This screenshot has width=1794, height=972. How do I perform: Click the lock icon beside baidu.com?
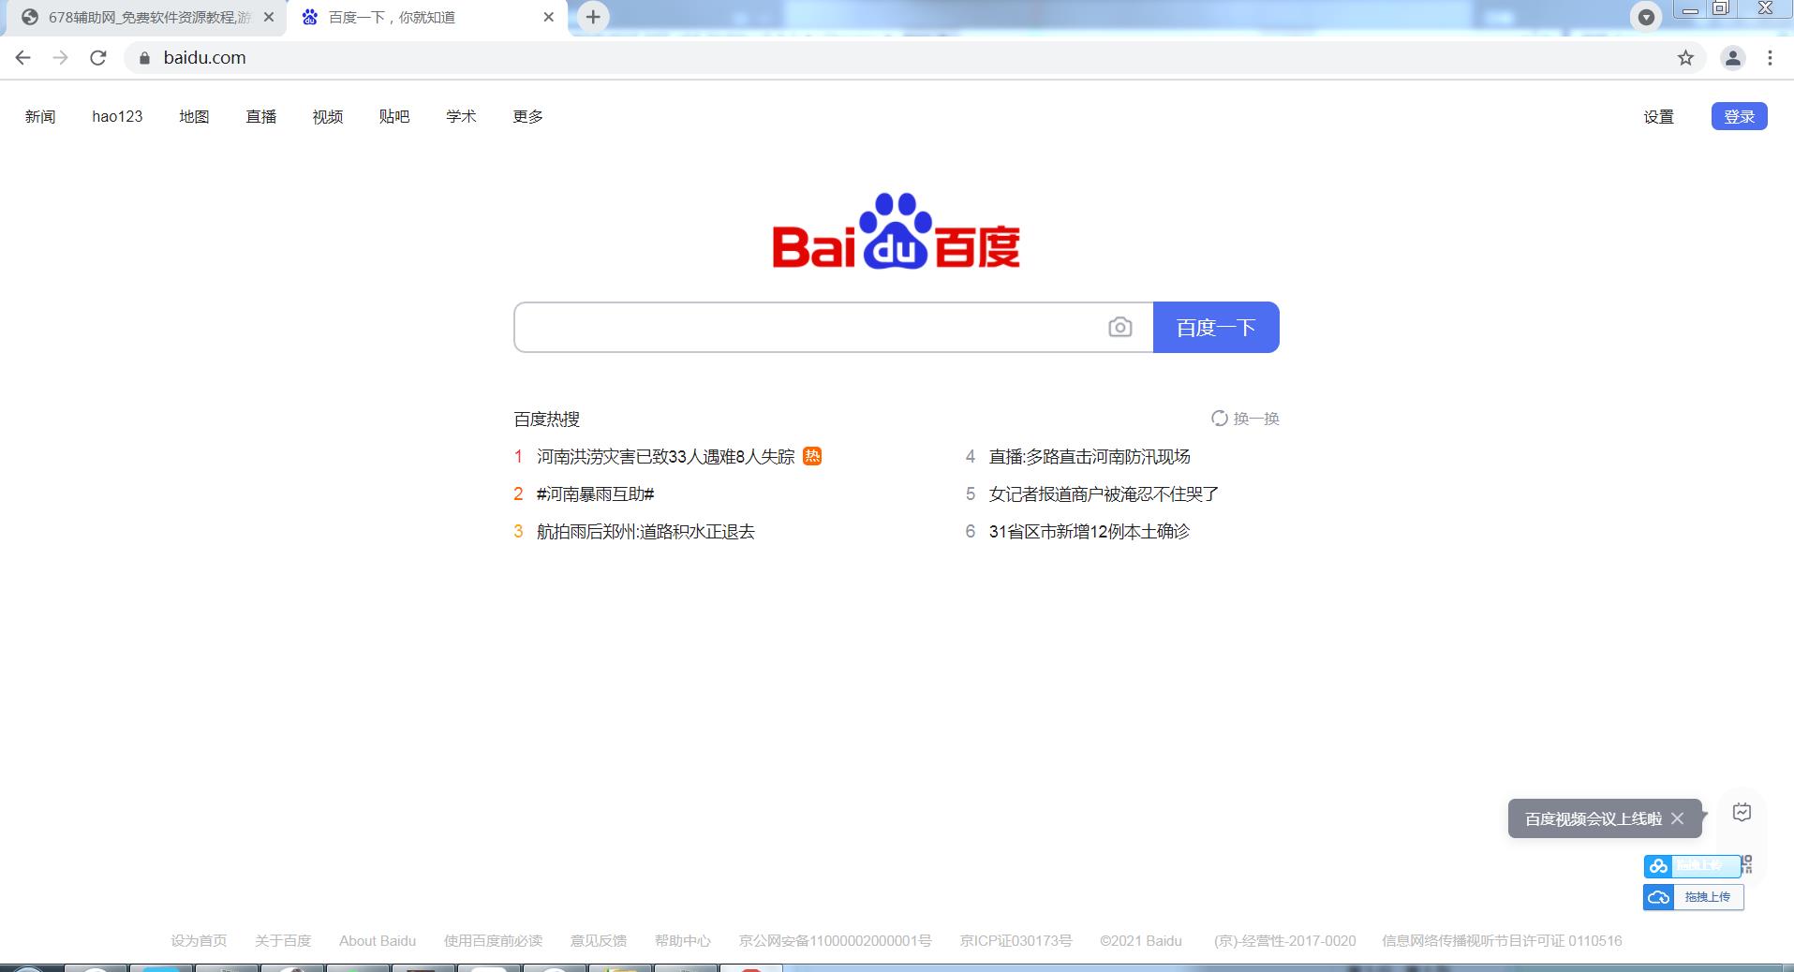point(144,58)
